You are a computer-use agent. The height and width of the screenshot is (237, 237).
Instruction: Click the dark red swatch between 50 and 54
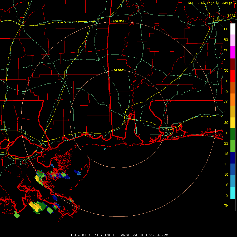233,64
